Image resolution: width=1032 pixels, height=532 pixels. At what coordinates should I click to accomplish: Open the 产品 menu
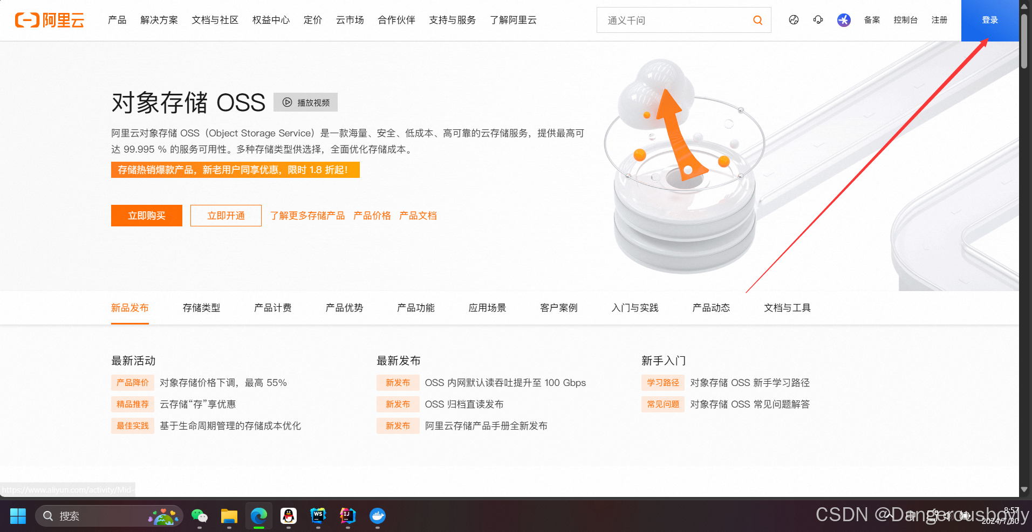click(x=117, y=20)
